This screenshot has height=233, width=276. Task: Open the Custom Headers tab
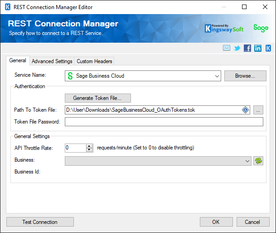point(94,61)
